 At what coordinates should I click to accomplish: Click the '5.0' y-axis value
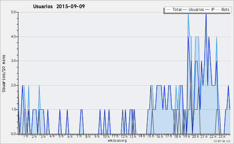tap(13, 12)
